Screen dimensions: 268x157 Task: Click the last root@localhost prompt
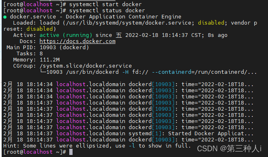point(35,152)
